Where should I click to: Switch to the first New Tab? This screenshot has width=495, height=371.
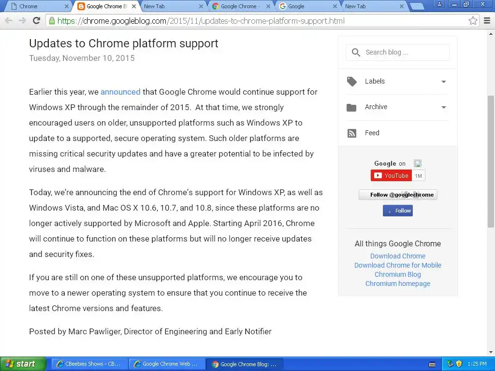(x=173, y=6)
